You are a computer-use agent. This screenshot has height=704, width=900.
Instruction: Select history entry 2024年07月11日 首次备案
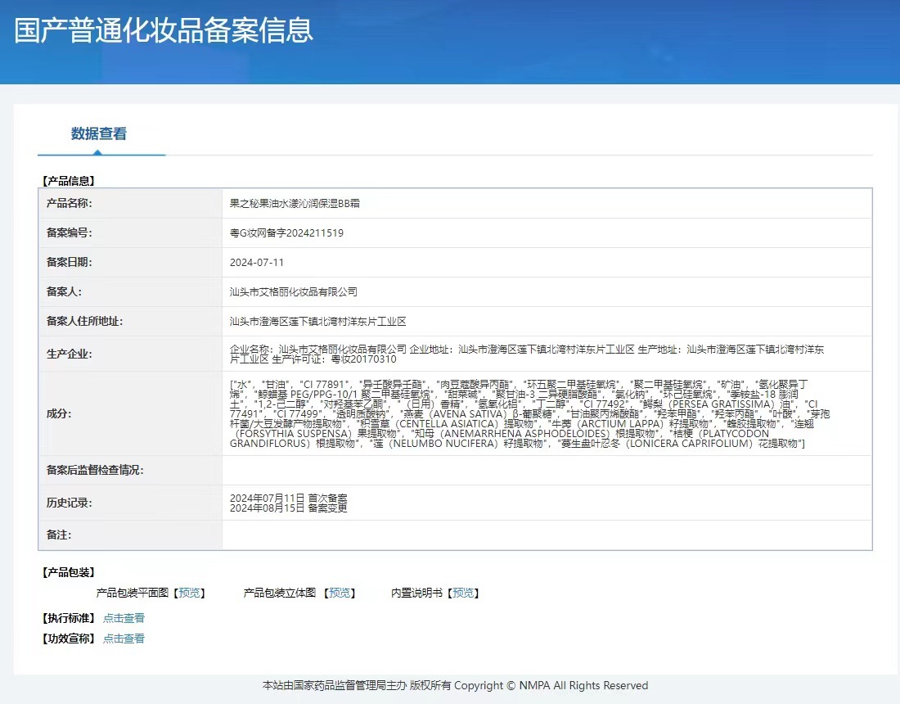tap(288, 498)
